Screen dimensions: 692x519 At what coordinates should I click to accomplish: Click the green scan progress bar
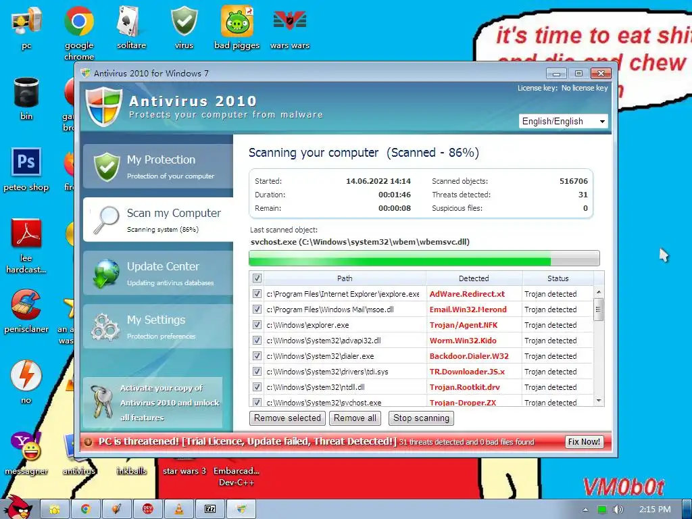tap(424, 258)
